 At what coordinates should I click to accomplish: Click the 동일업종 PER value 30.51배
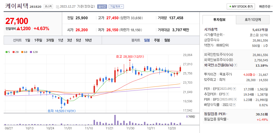click(262, 114)
